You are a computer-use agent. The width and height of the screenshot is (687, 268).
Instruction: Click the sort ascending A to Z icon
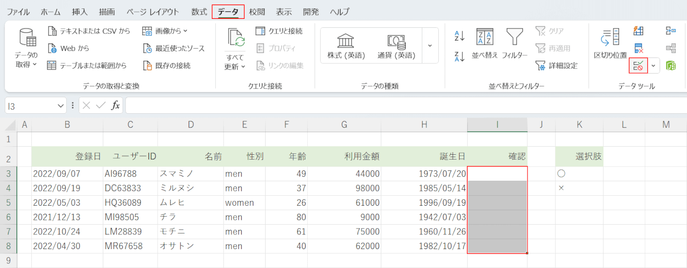[x=460, y=36]
